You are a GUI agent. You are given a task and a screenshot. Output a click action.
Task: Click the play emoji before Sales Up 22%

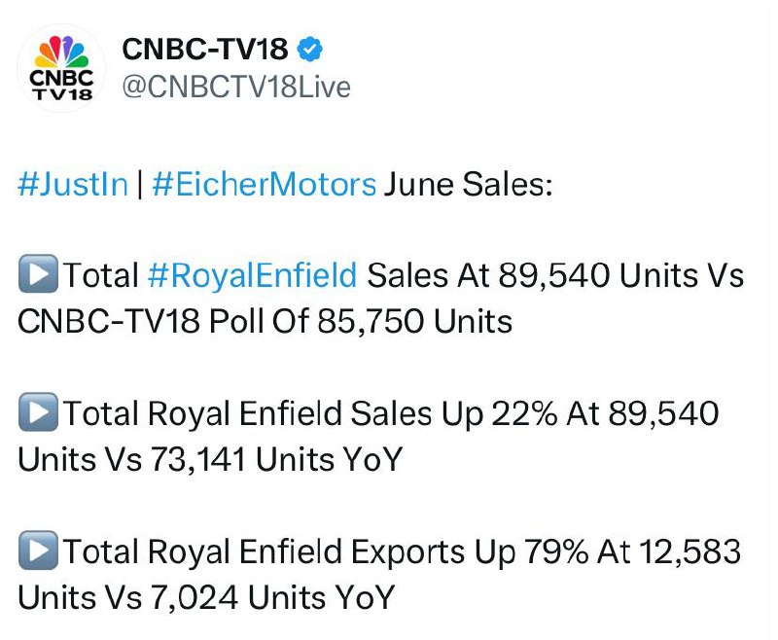click(38, 411)
